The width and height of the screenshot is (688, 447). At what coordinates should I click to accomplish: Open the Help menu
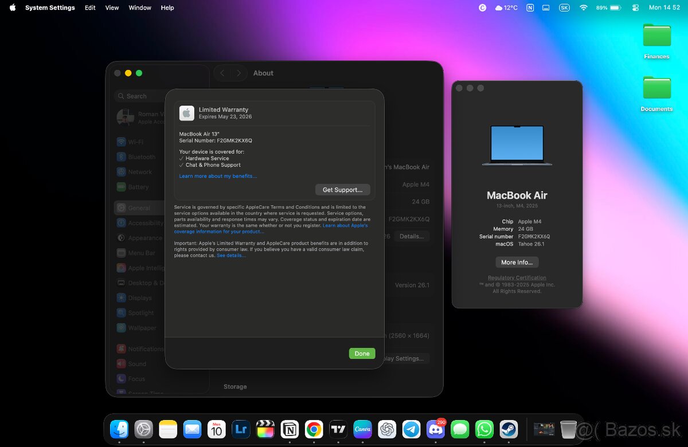point(167,8)
